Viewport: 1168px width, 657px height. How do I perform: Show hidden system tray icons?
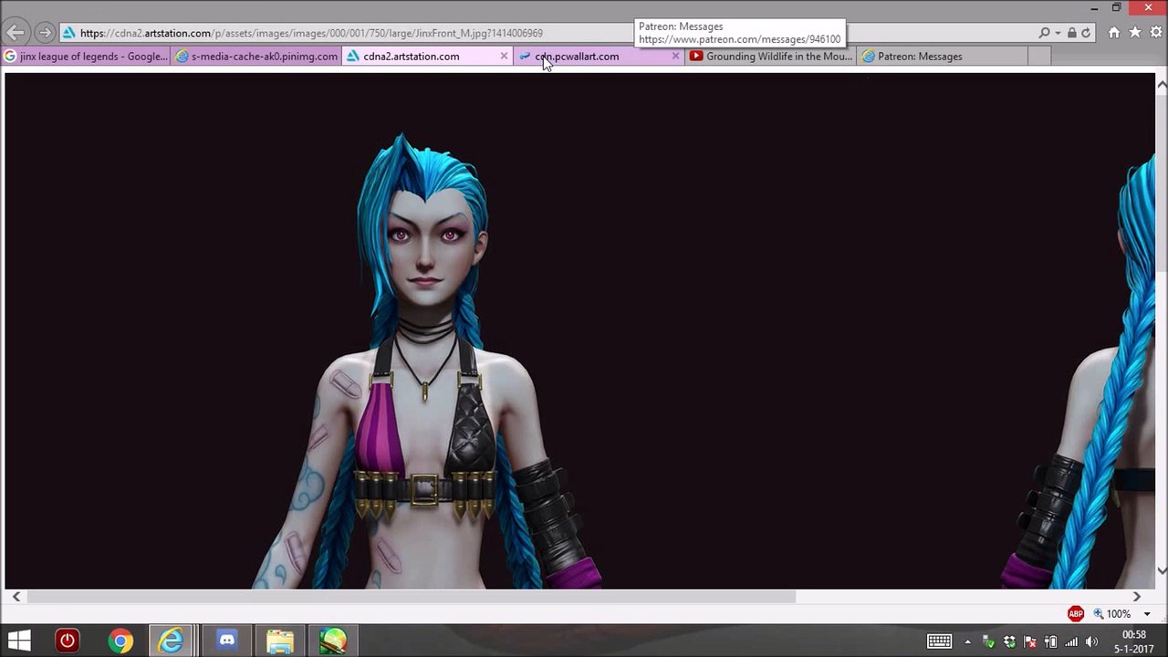coord(967,641)
